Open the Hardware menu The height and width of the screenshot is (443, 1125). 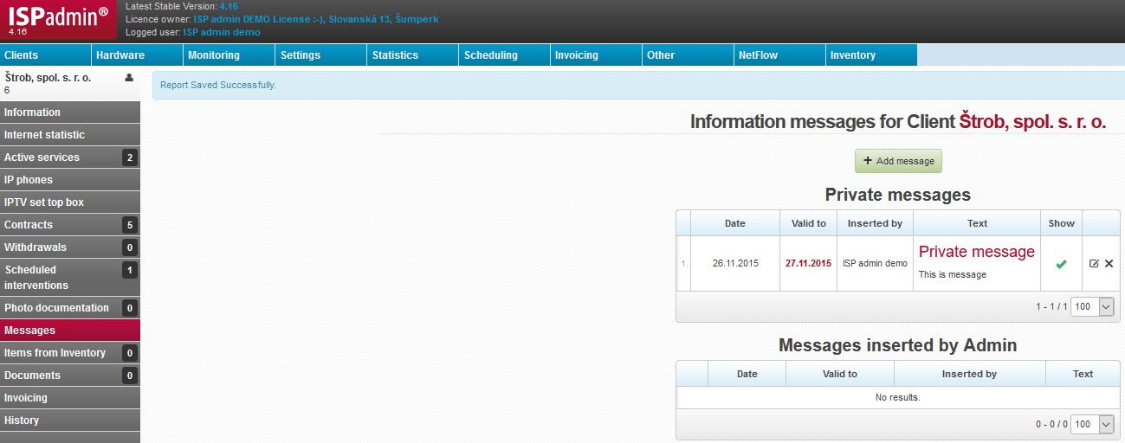[137, 55]
